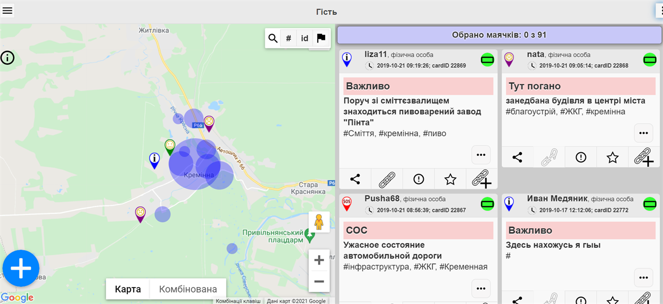This screenshot has height=304, width=663.
Task: Toggle the green selector on Pusha68 card
Action: [487, 204]
